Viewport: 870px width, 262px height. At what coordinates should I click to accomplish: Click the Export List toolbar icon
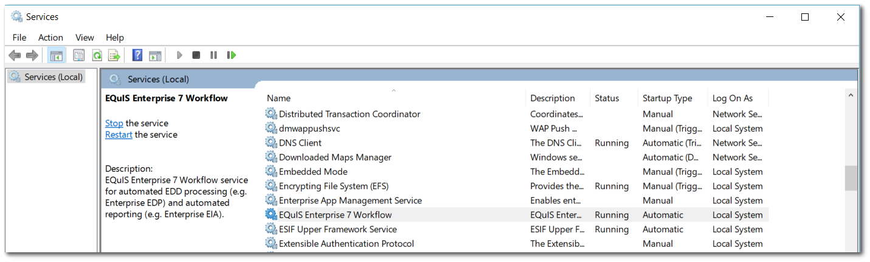click(114, 55)
